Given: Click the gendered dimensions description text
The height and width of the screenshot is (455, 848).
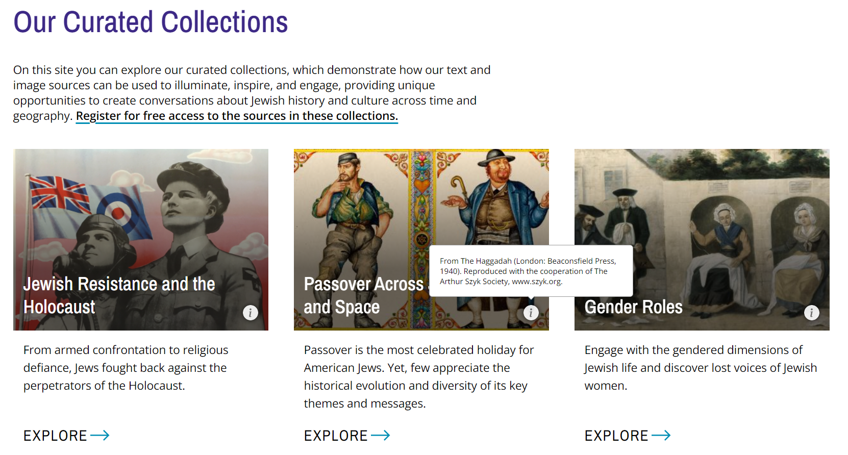Looking at the screenshot, I should tap(700, 368).
